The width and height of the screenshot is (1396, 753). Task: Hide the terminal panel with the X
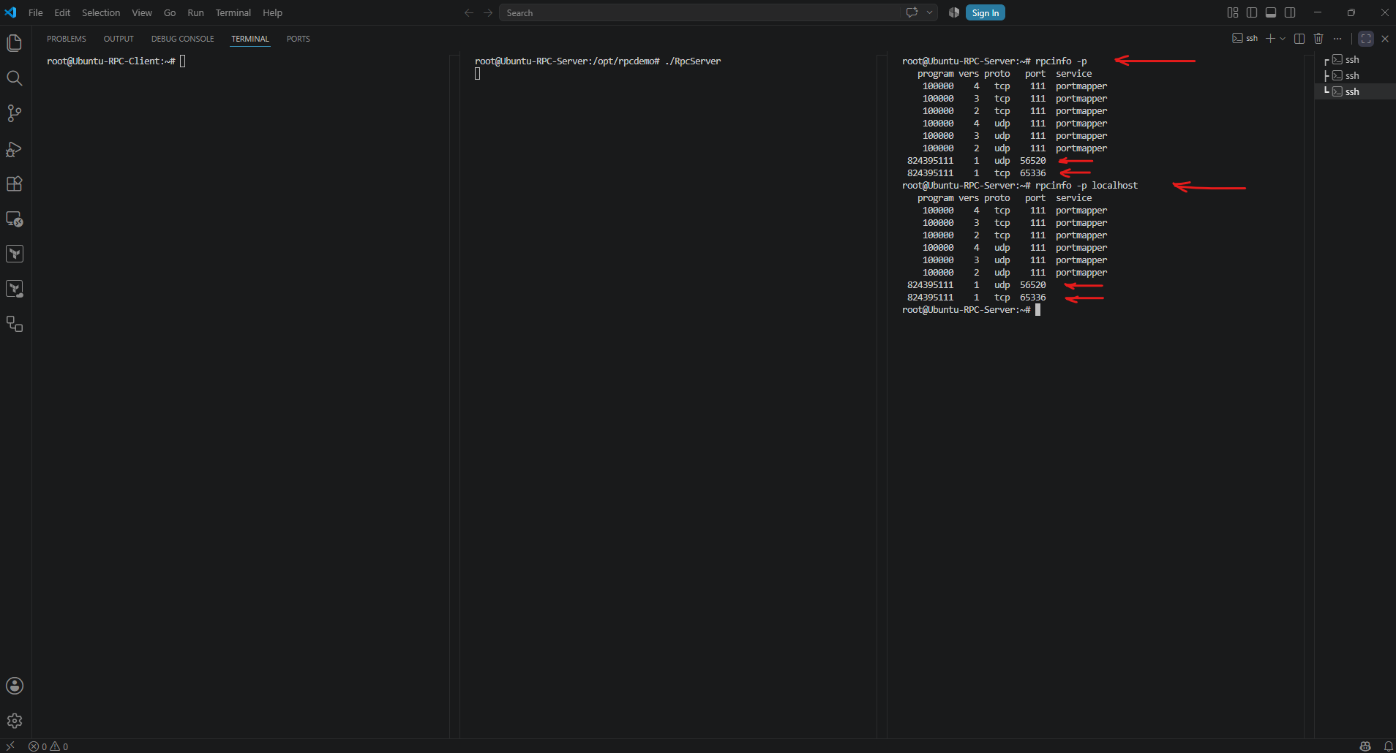(1385, 39)
